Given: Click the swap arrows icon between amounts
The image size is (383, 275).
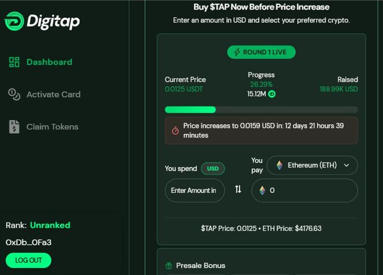Looking at the screenshot, I should pyautogui.click(x=238, y=189).
